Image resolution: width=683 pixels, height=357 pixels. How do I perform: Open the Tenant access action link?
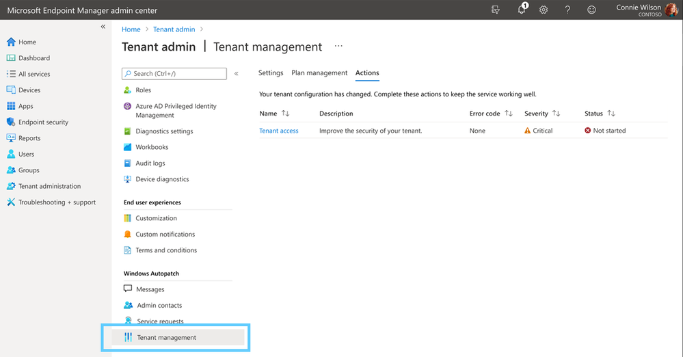click(x=279, y=131)
